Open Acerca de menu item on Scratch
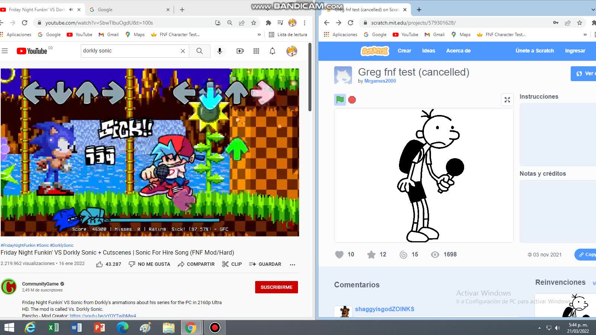 click(x=458, y=51)
